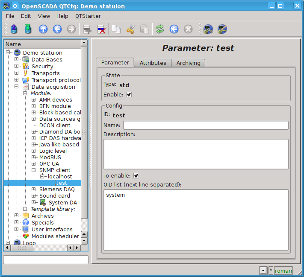This screenshot has width=304, height=277.
Task: Toggle the Enable checkbox in State
Action: click(129, 94)
